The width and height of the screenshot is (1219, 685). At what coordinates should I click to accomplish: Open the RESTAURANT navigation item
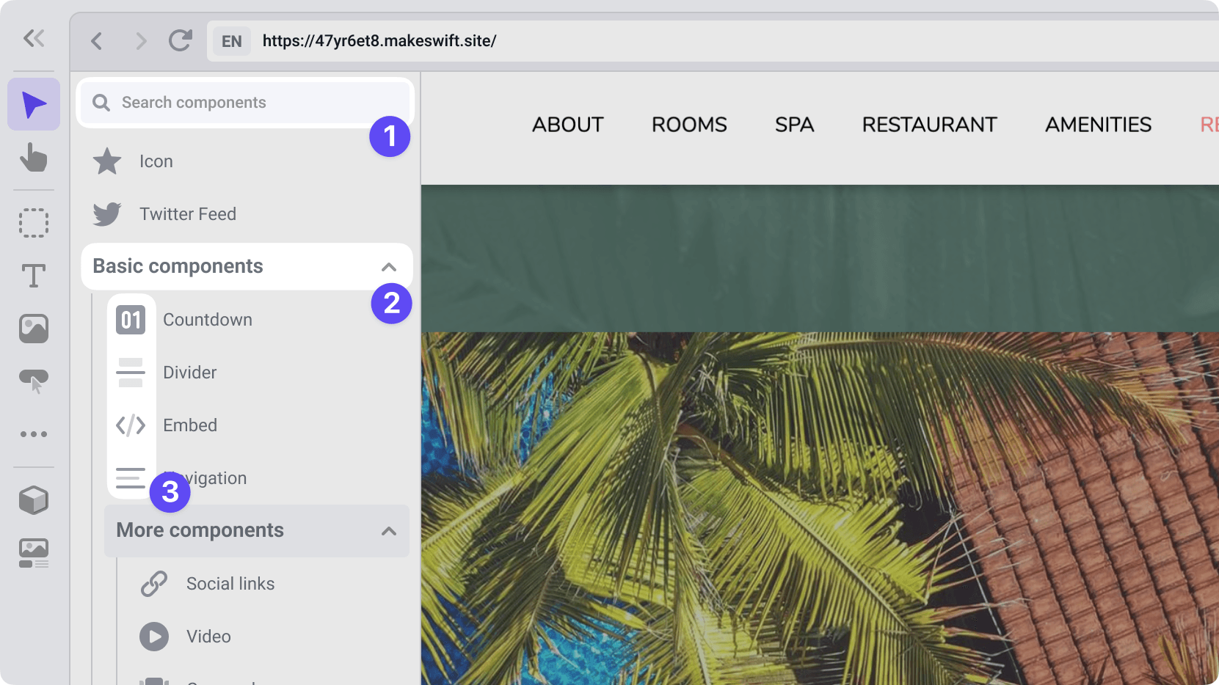click(929, 125)
